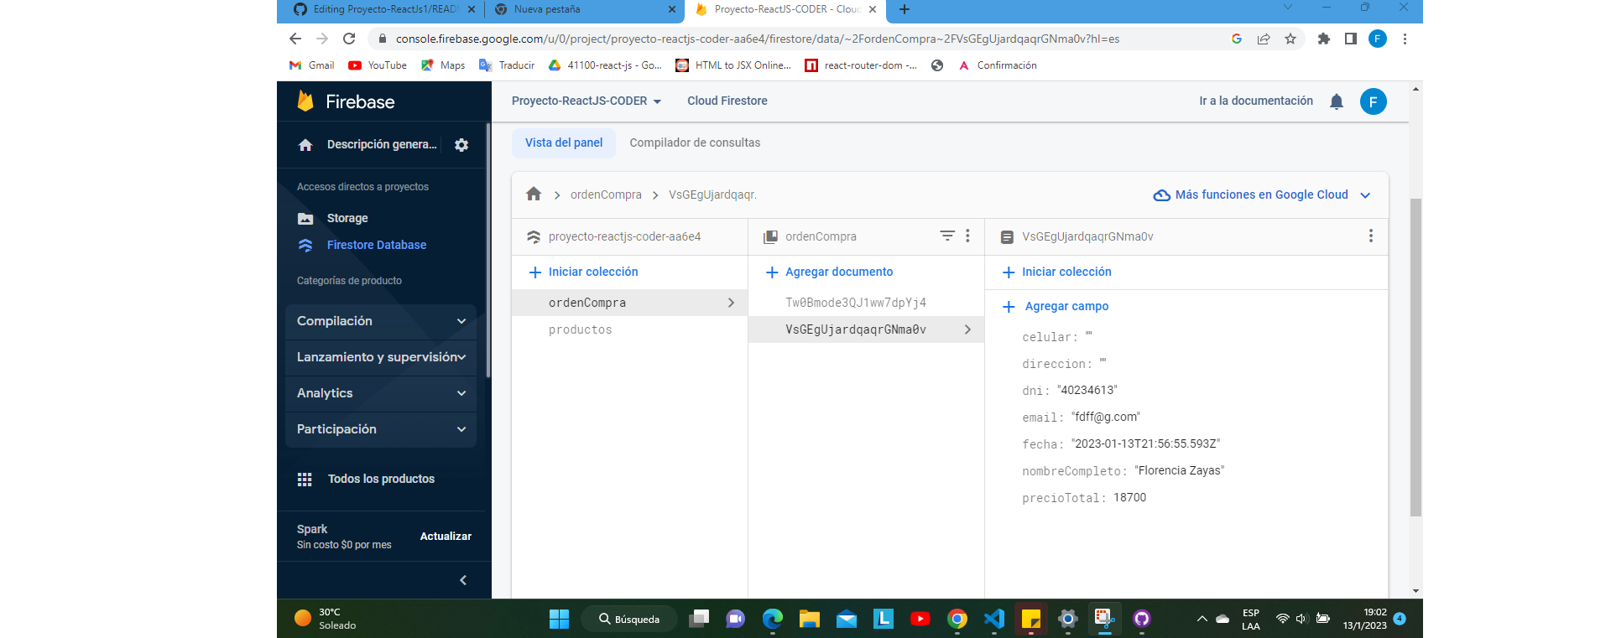This screenshot has width=1611, height=638.
Task: Bookmark this page with star icon
Action: [1290, 39]
